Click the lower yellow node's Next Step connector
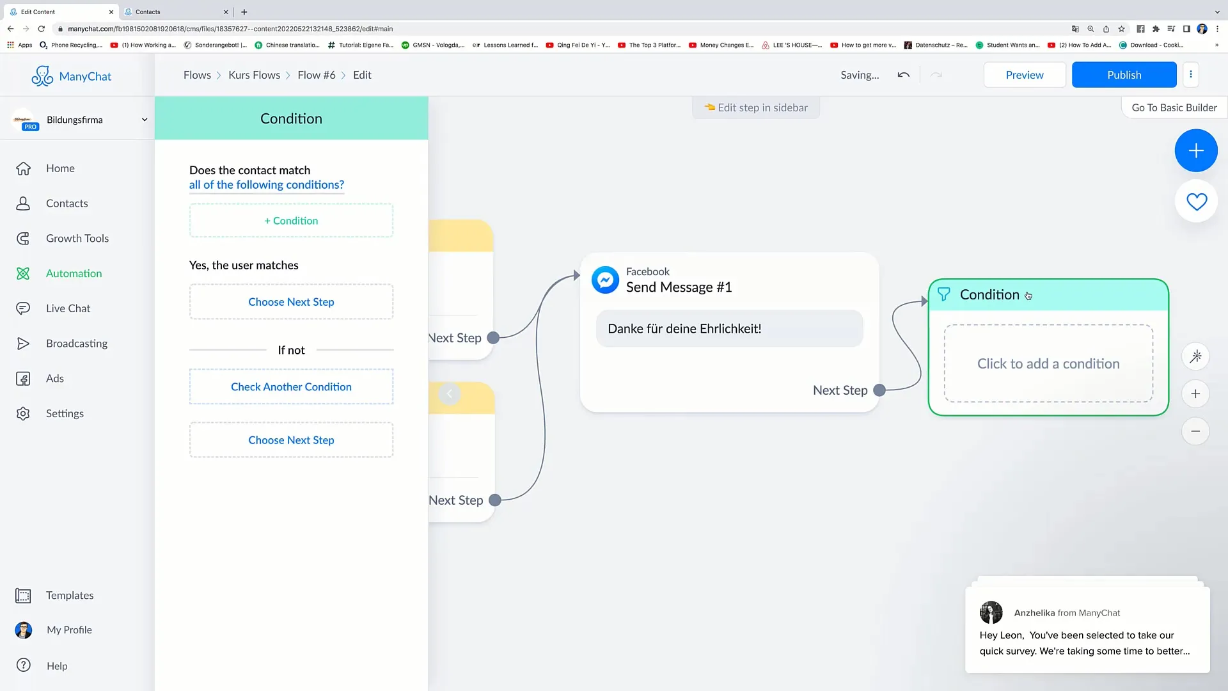This screenshot has height=691, width=1228. point(495,500)
